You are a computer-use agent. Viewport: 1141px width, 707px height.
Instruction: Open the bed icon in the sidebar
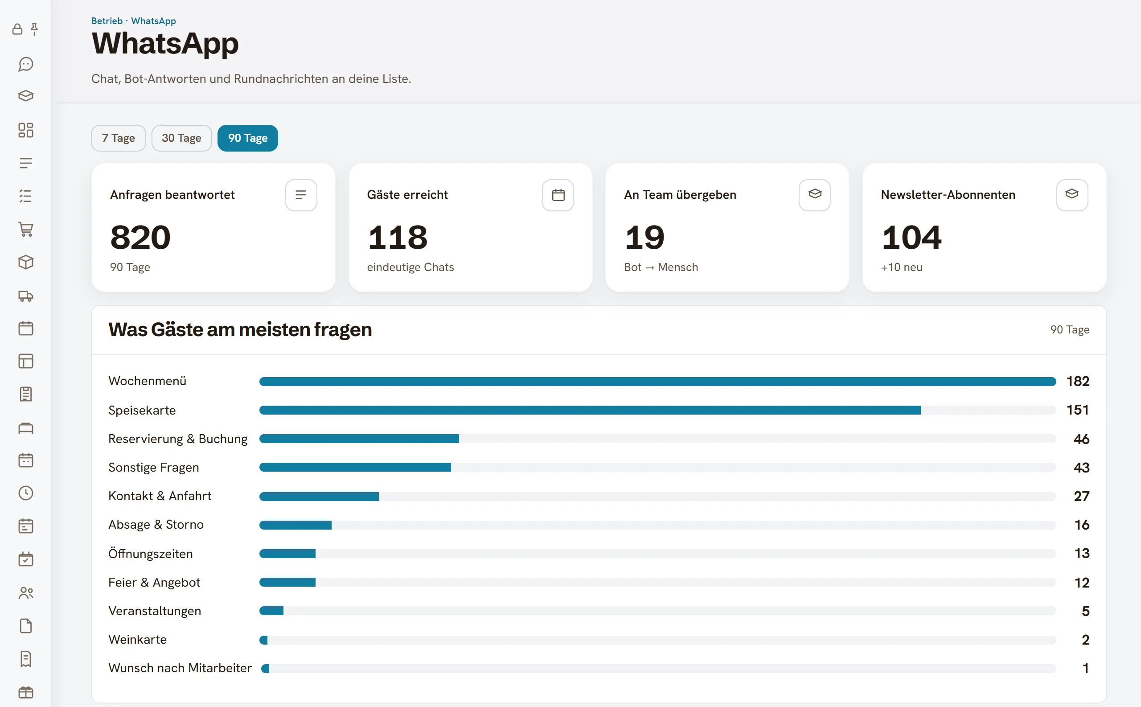pyautogui.click(x=26, y=428)
